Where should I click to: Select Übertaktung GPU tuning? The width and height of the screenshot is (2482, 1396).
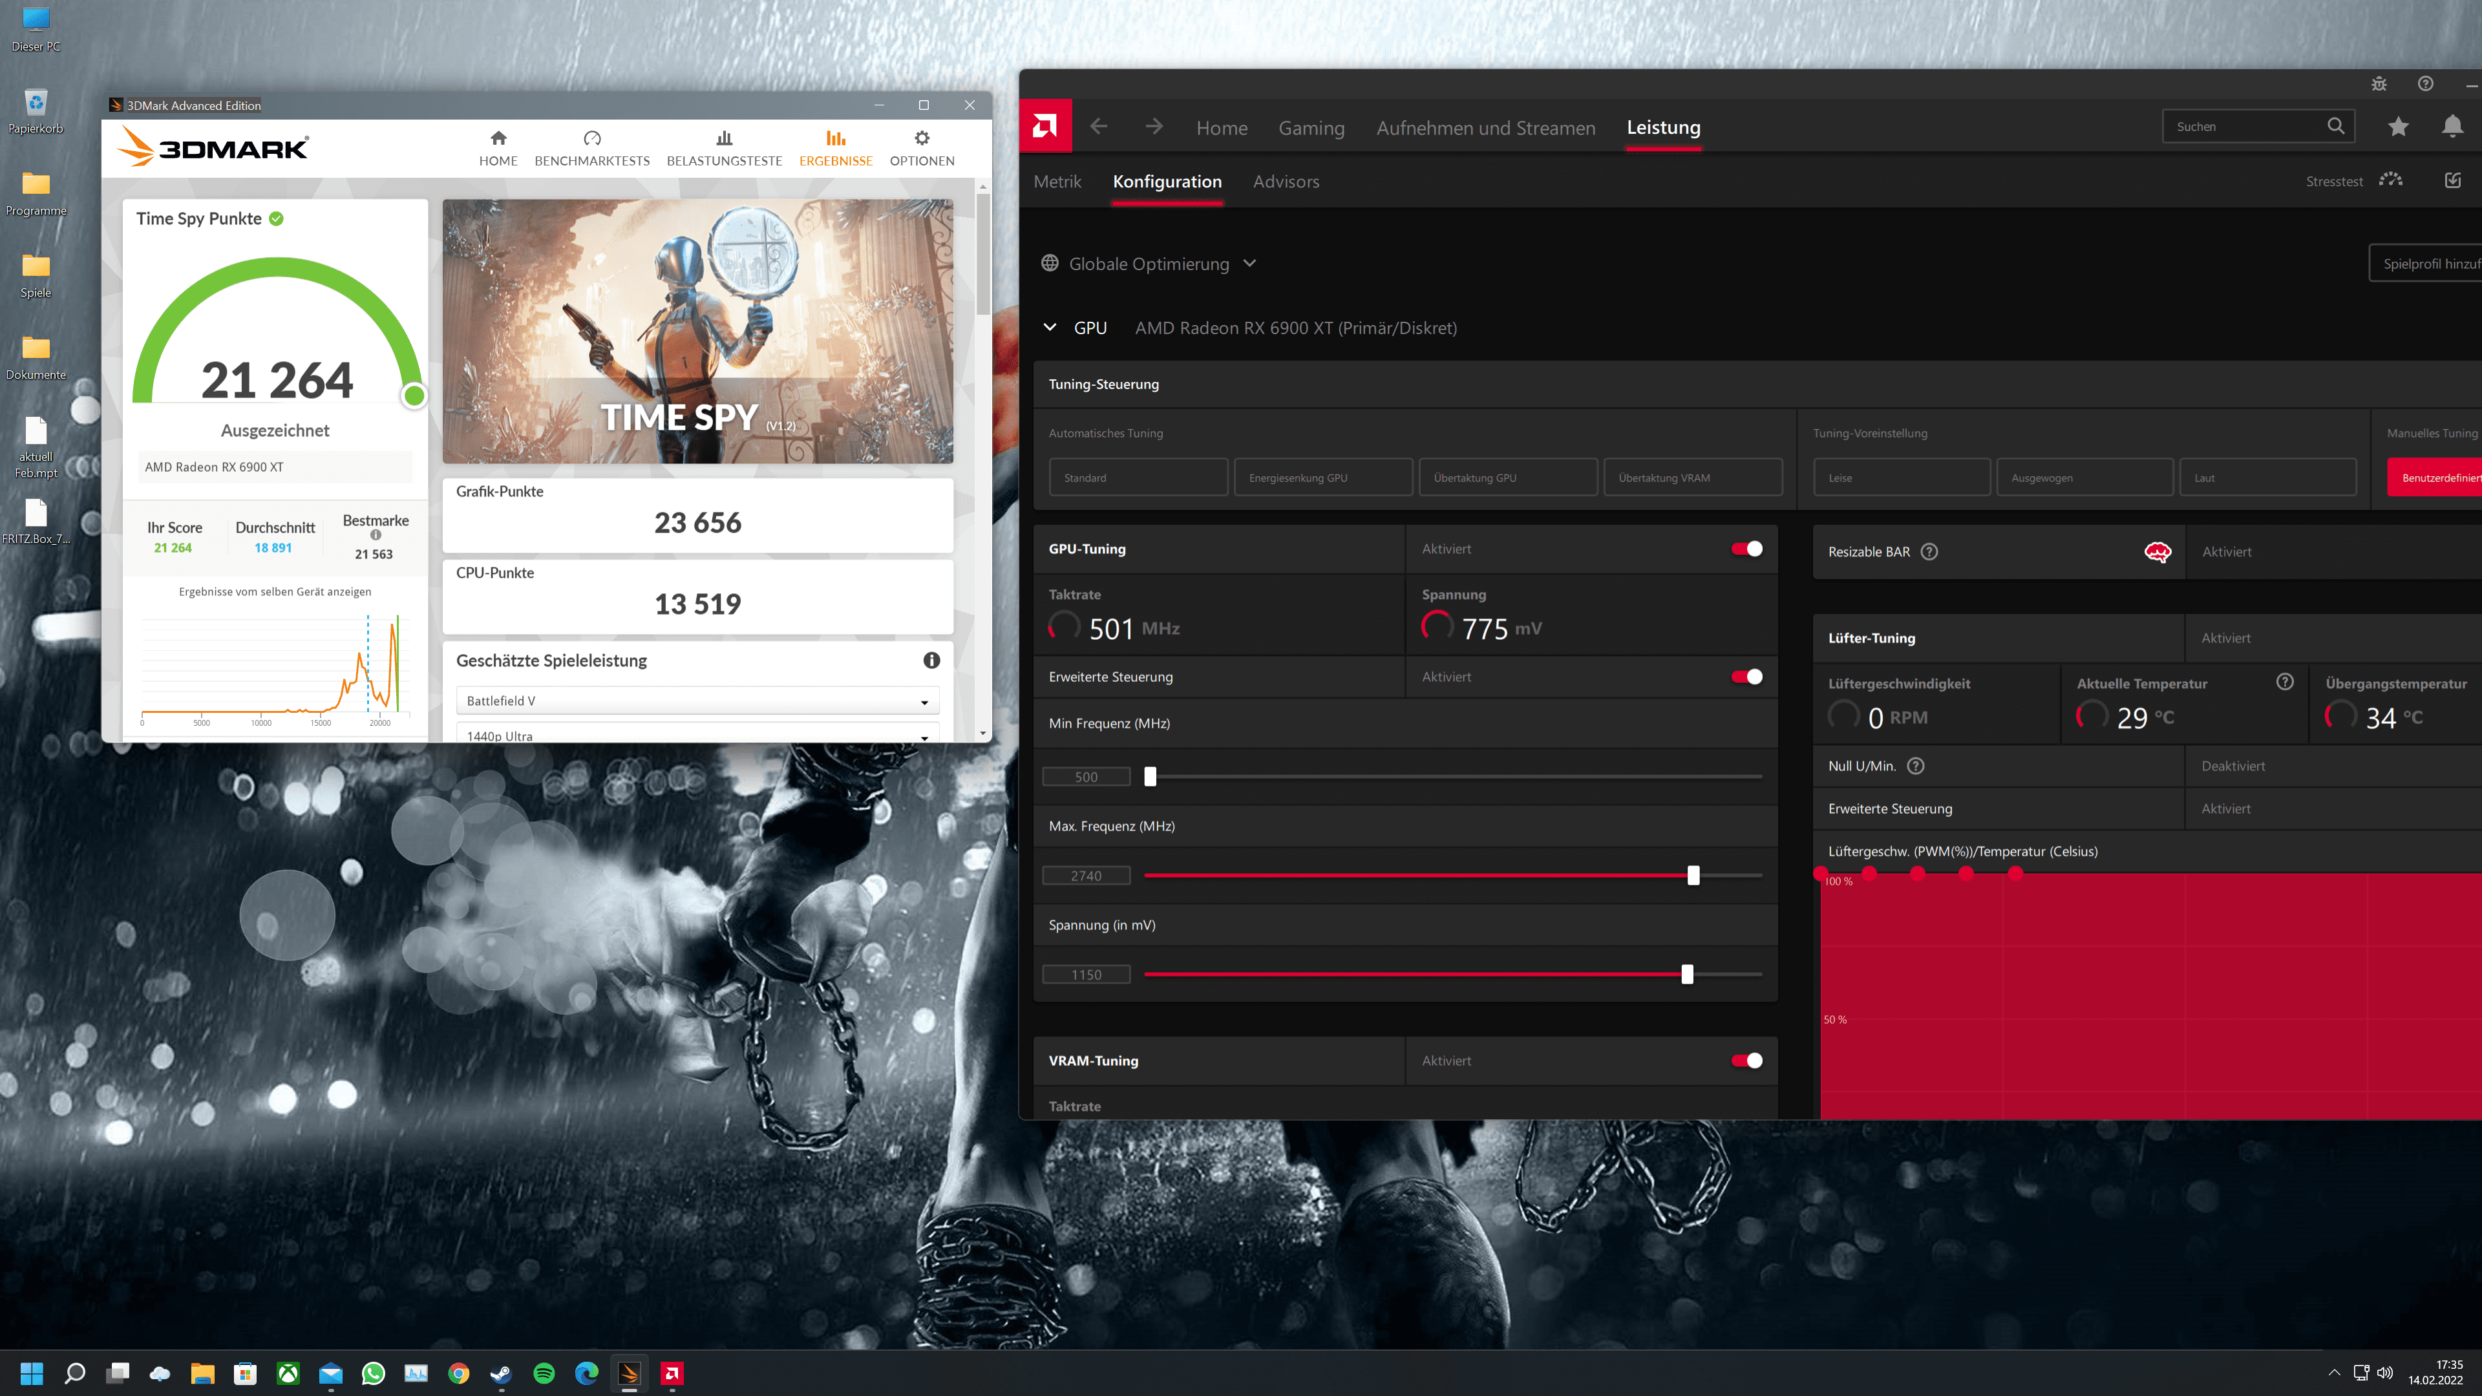point(1508,478)
